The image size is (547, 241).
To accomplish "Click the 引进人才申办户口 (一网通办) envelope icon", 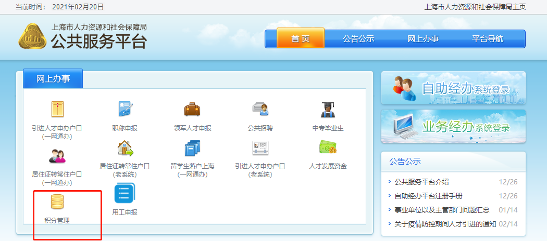I will tap(57, 110).
